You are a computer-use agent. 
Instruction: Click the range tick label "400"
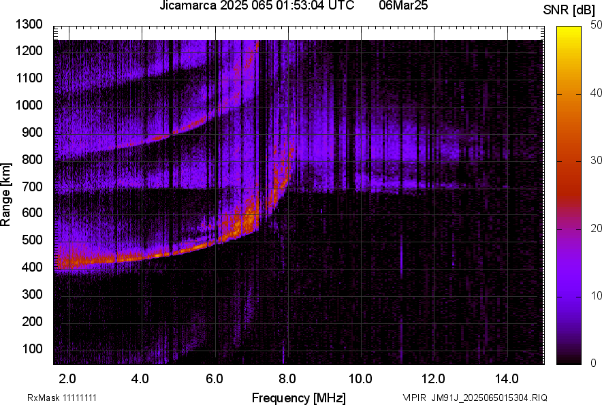[x=32, y=267]
